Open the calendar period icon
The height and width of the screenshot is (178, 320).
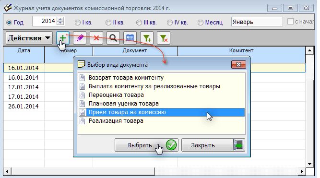(130, 38)
